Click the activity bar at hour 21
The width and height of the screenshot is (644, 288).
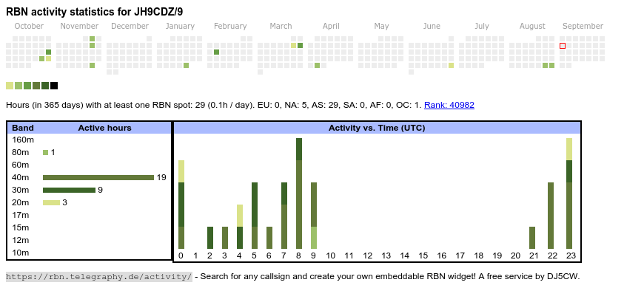(x=532, y=238)
